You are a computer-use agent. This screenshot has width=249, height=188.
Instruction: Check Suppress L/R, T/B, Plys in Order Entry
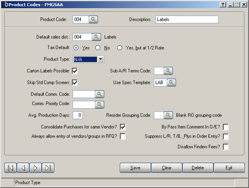click(x=226, y=137)
